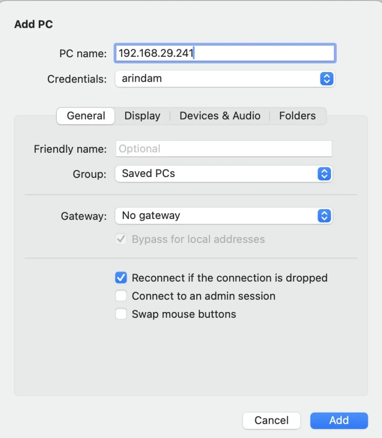Click the blue arrows on Group dropdown
This screenshot has height=438, width=382.
(324, 174)
